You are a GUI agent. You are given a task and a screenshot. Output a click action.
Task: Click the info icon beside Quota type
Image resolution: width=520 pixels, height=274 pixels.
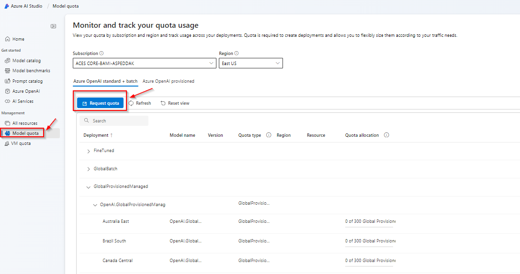(x=269, y=135)
